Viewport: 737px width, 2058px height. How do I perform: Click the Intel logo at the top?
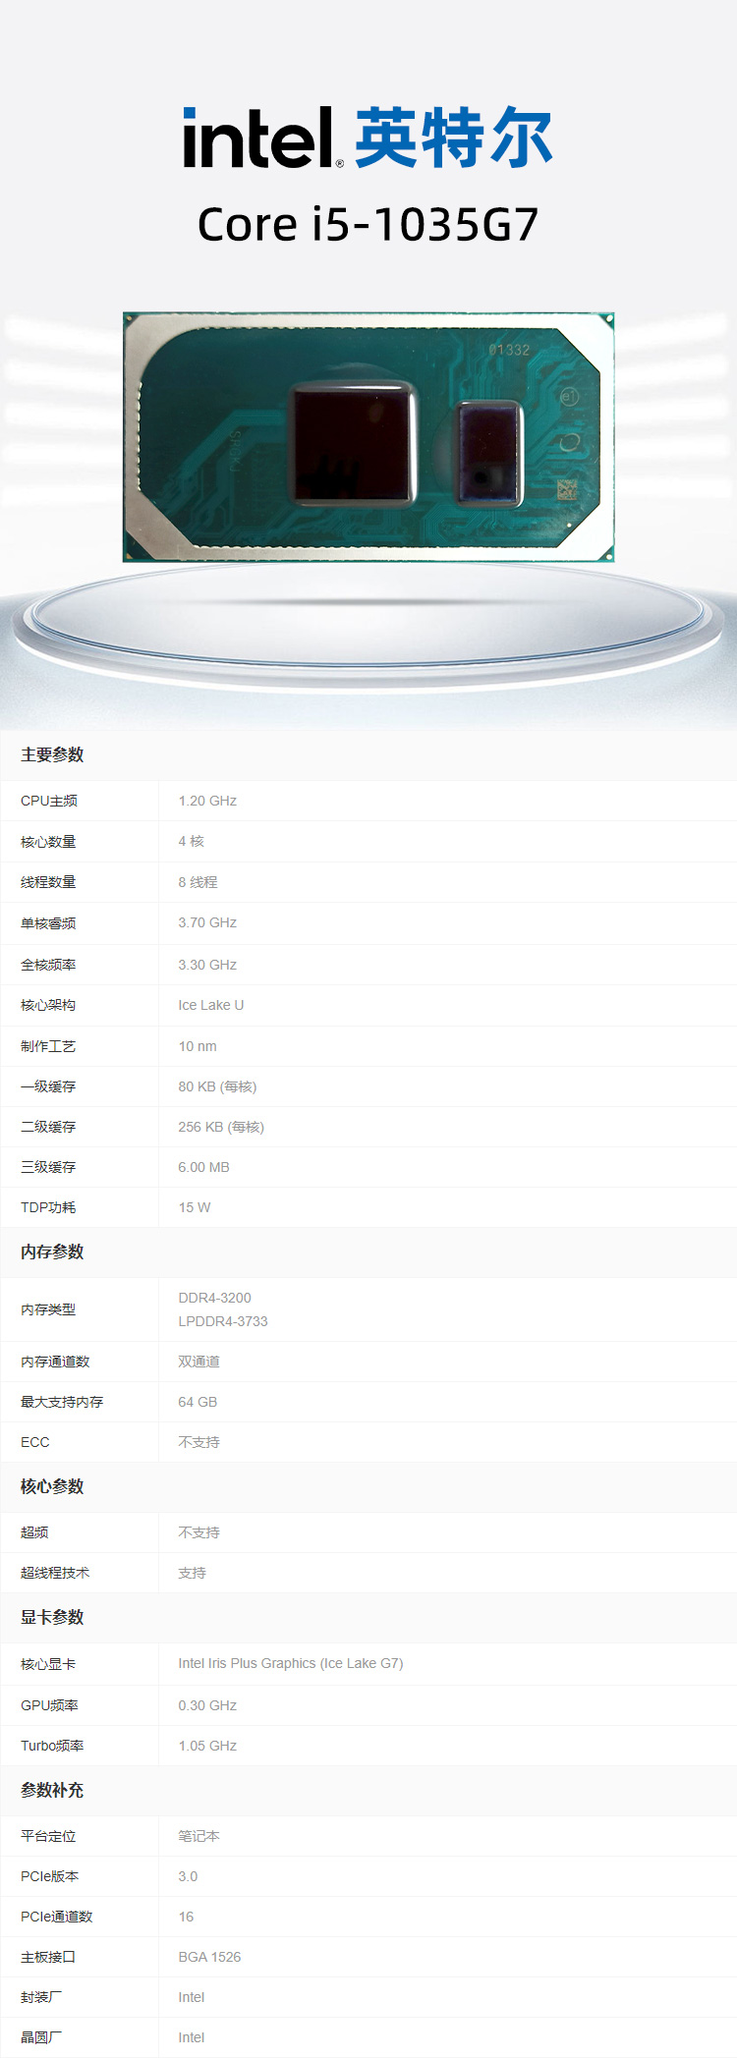[262, 138]
